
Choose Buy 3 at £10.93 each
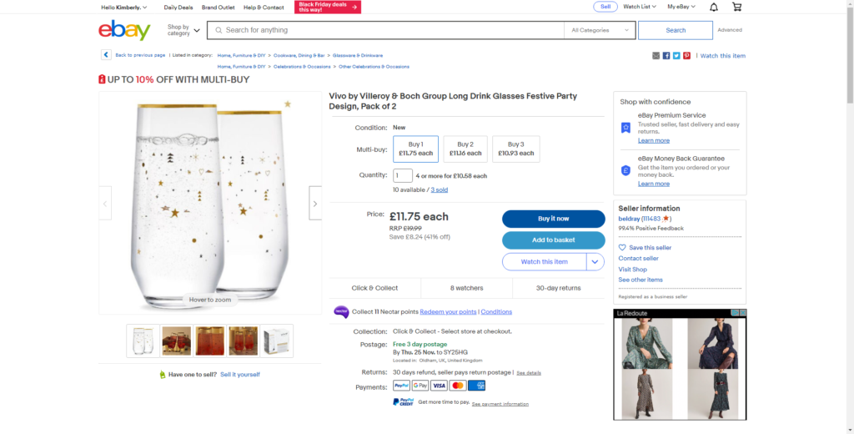(515, 149)
